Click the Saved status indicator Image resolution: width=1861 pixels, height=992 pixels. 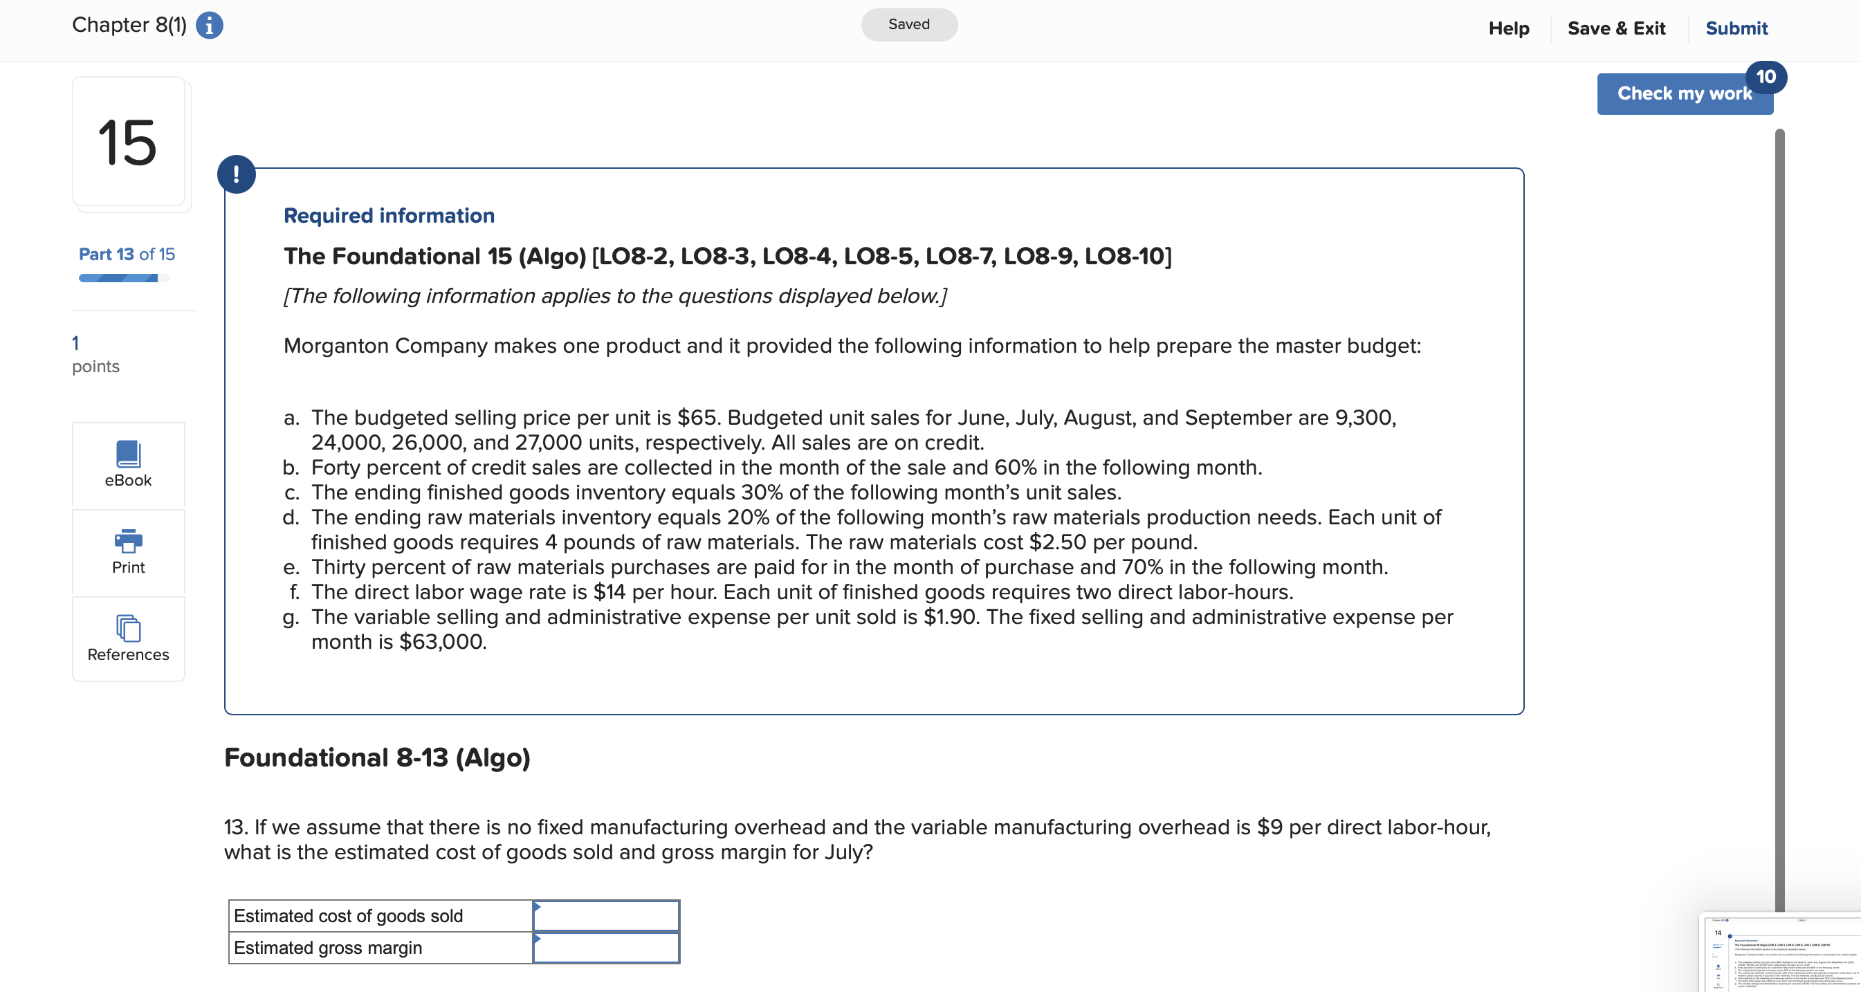pos(909,24)
